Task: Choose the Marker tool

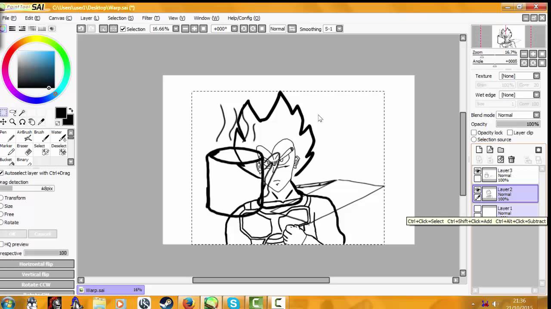Action: coord(7,149)
